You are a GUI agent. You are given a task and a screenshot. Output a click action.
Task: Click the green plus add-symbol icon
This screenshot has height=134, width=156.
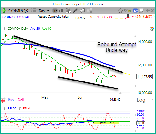(4, 11)
